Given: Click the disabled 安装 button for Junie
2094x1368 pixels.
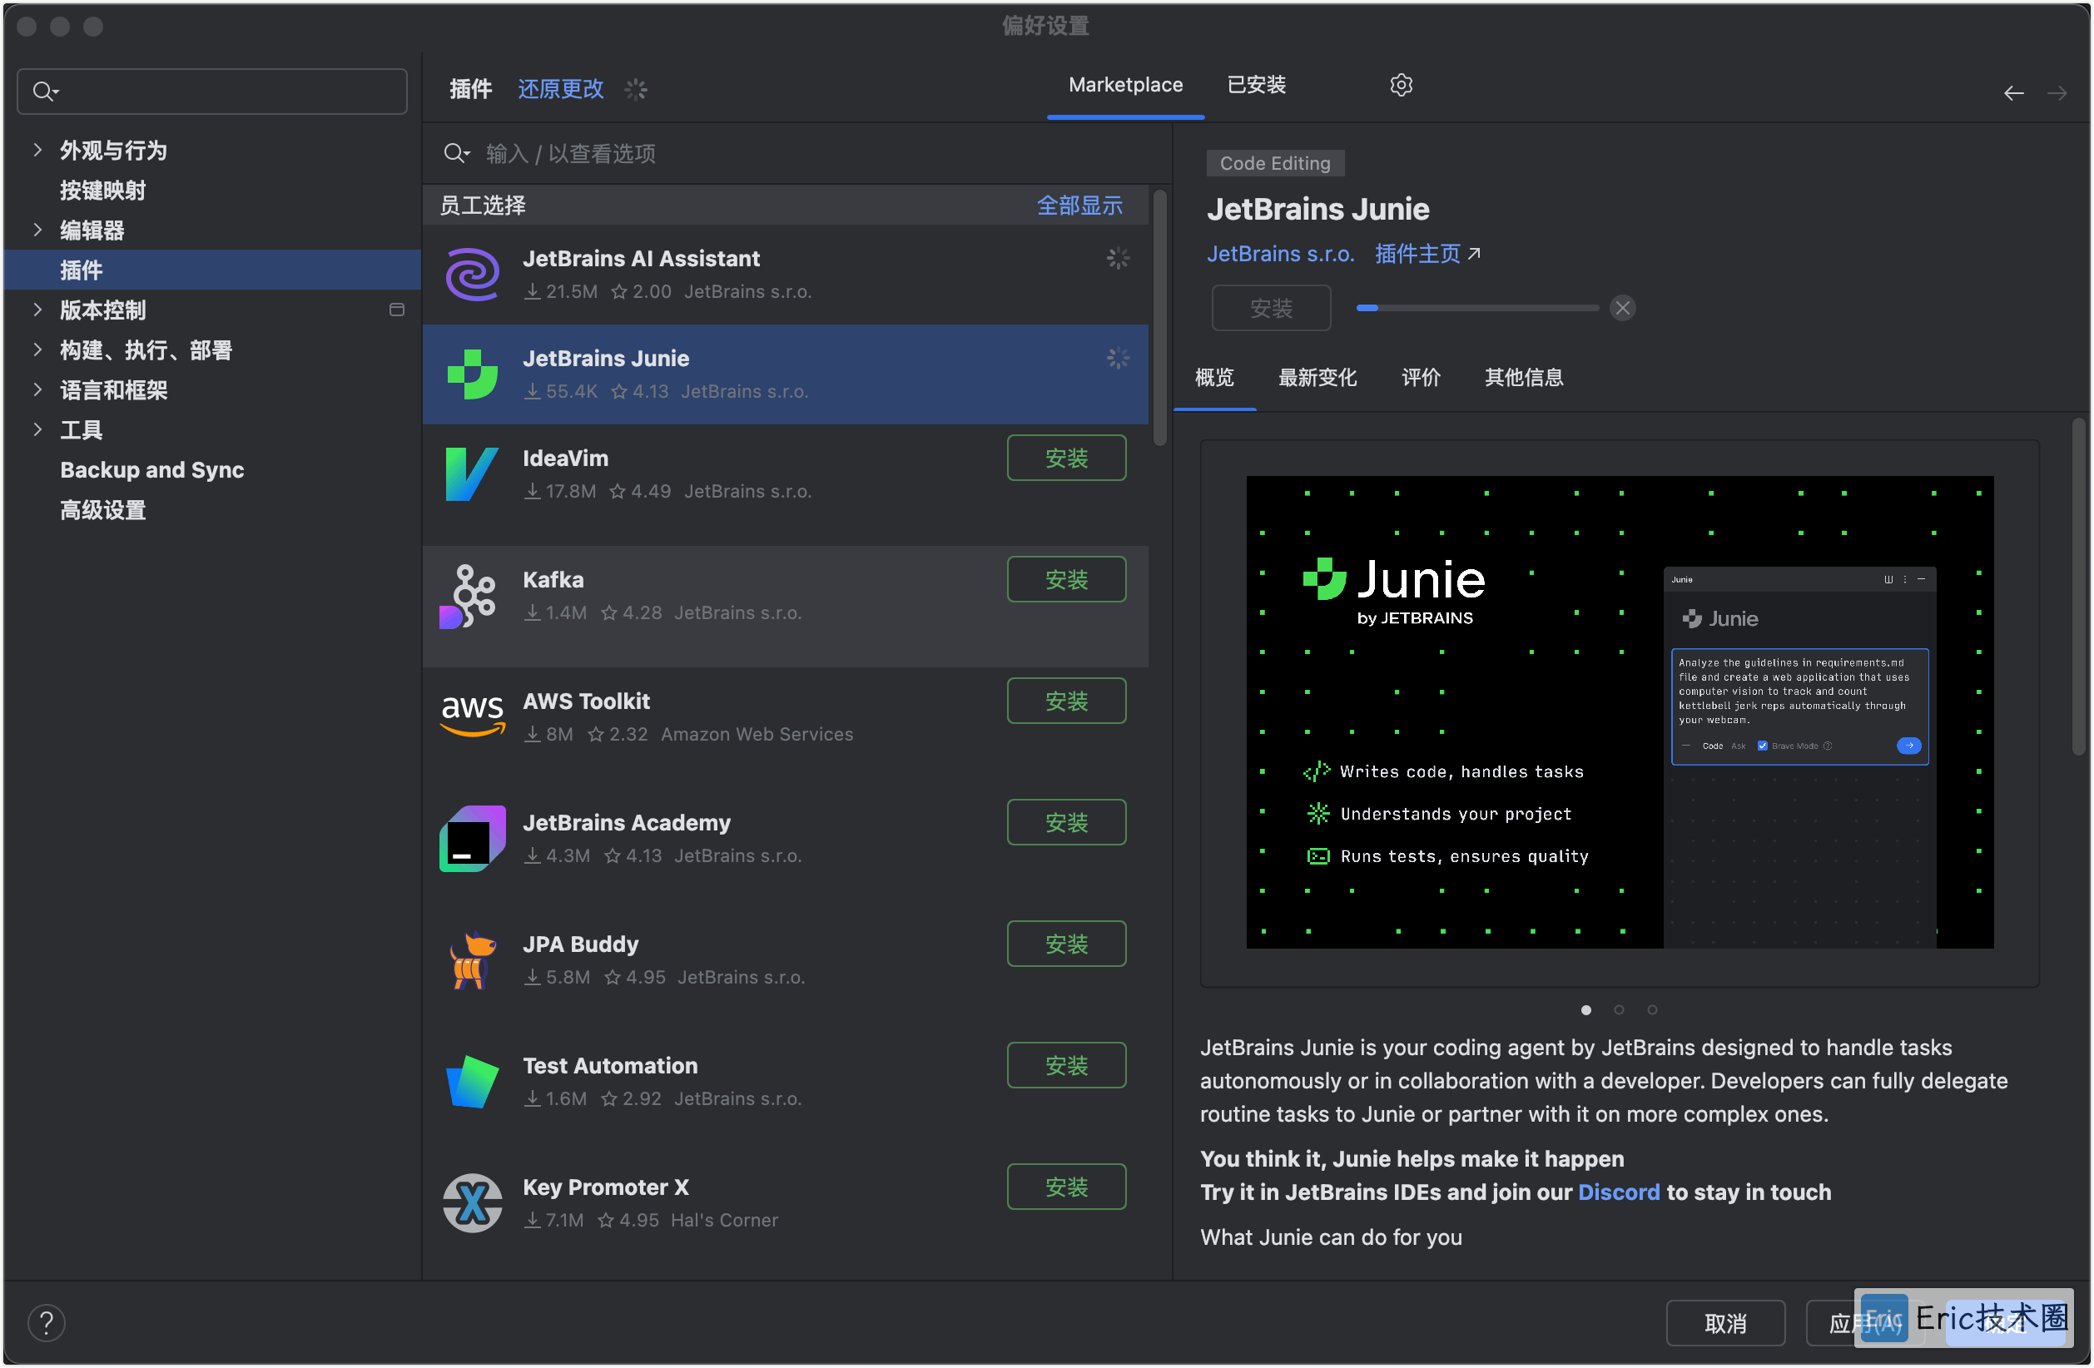Looking at the screenshot, I should coord(1272,308).
